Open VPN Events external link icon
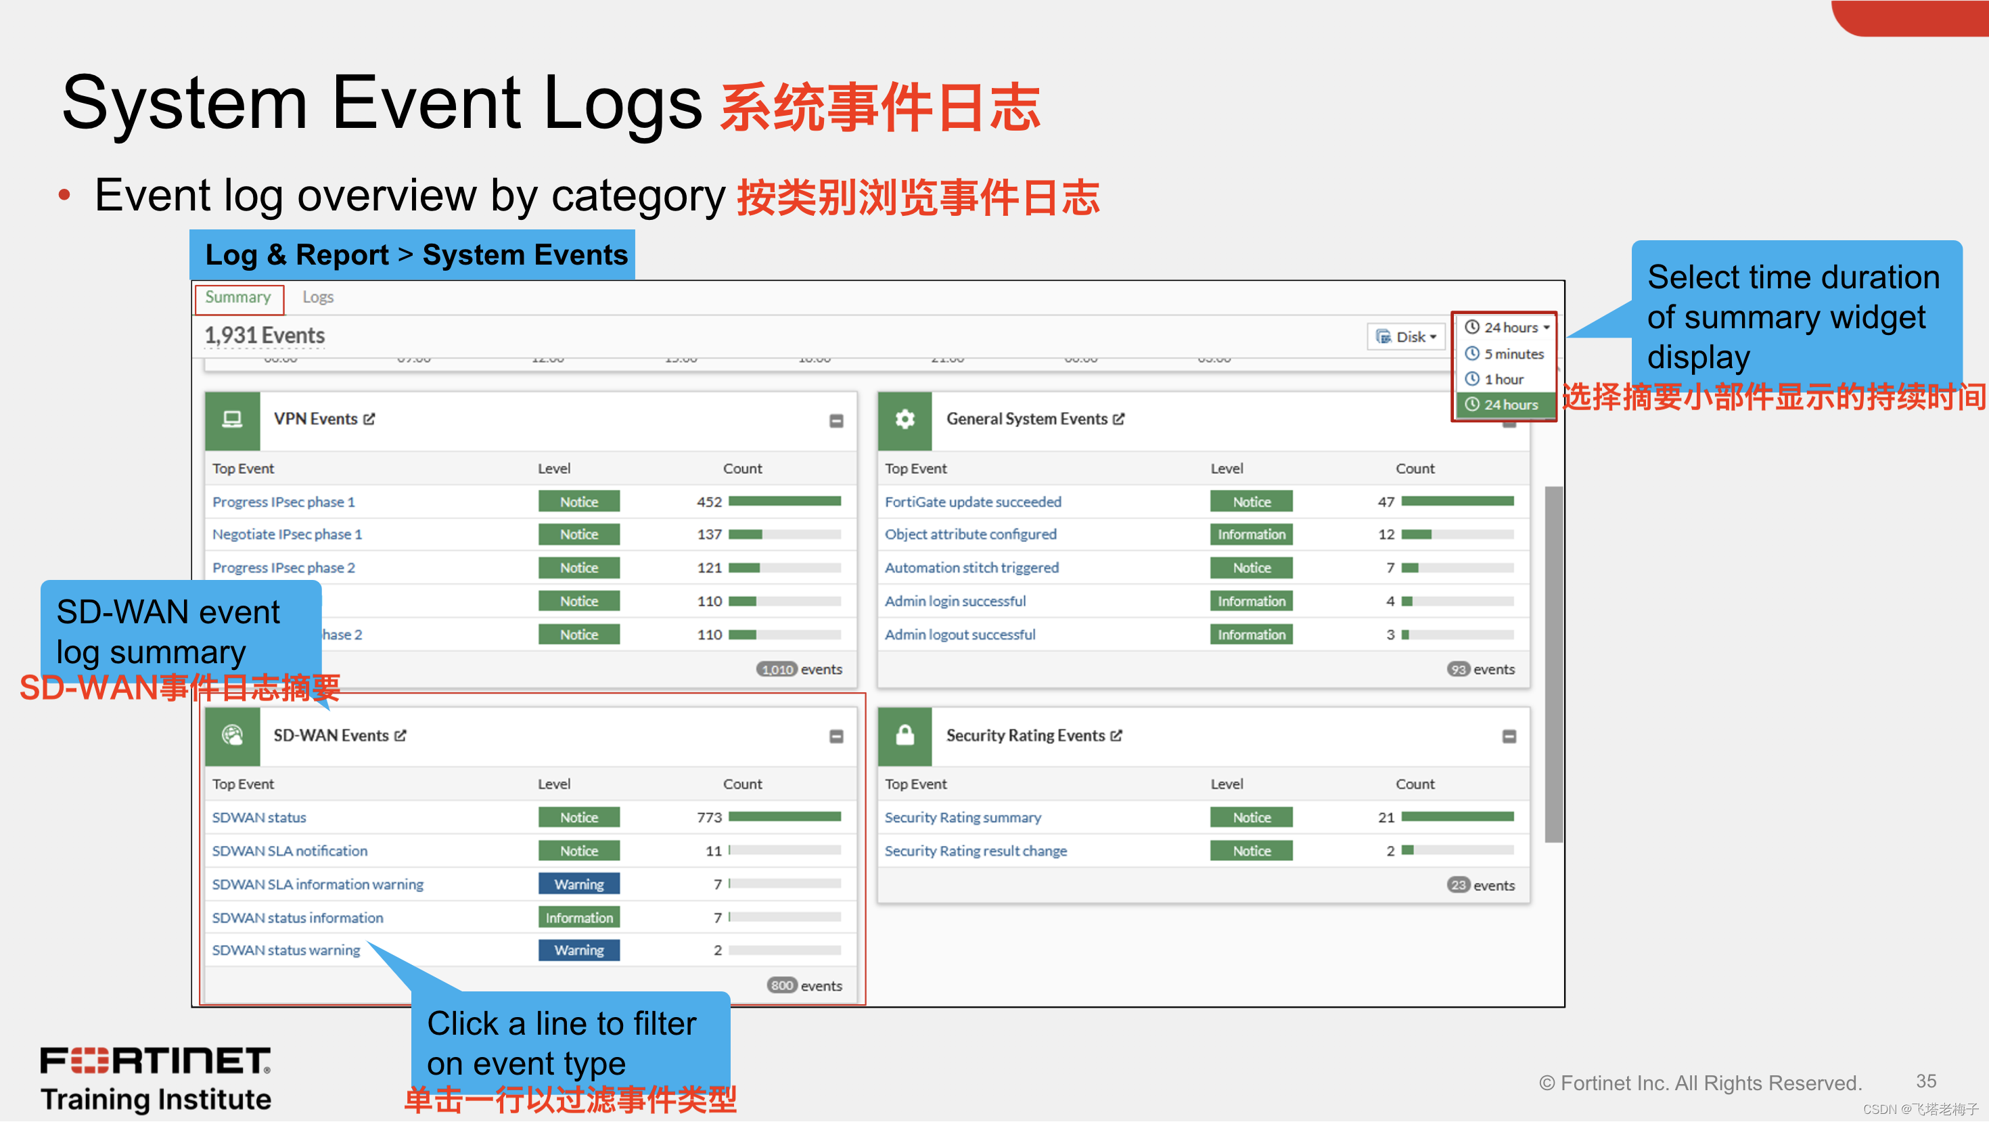Screen dimensions: 1989x1122 (x=369, y=420)
